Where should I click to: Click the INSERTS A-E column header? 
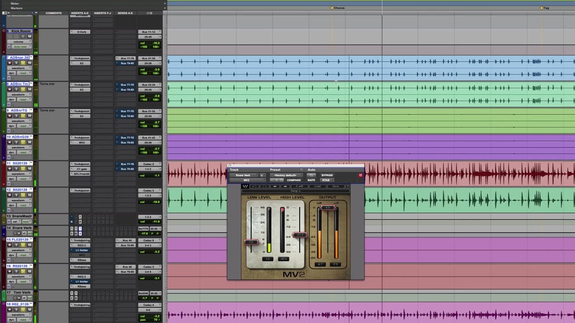tap(80, 13)
